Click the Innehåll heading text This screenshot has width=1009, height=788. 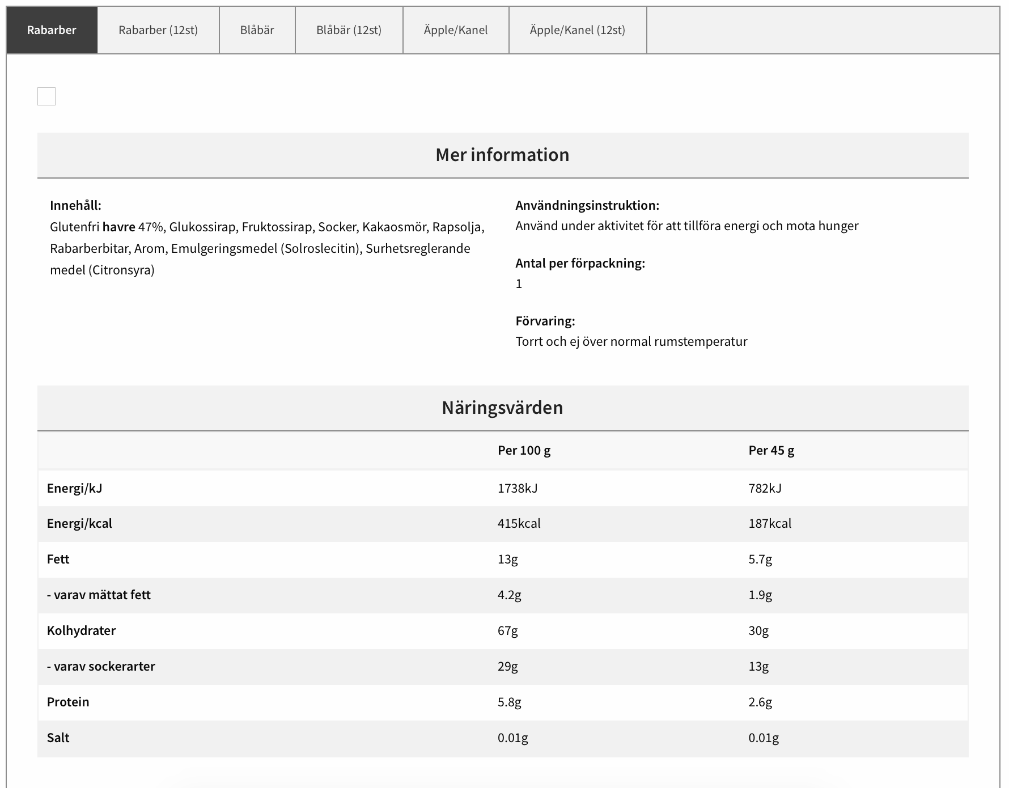pos(75,205)
